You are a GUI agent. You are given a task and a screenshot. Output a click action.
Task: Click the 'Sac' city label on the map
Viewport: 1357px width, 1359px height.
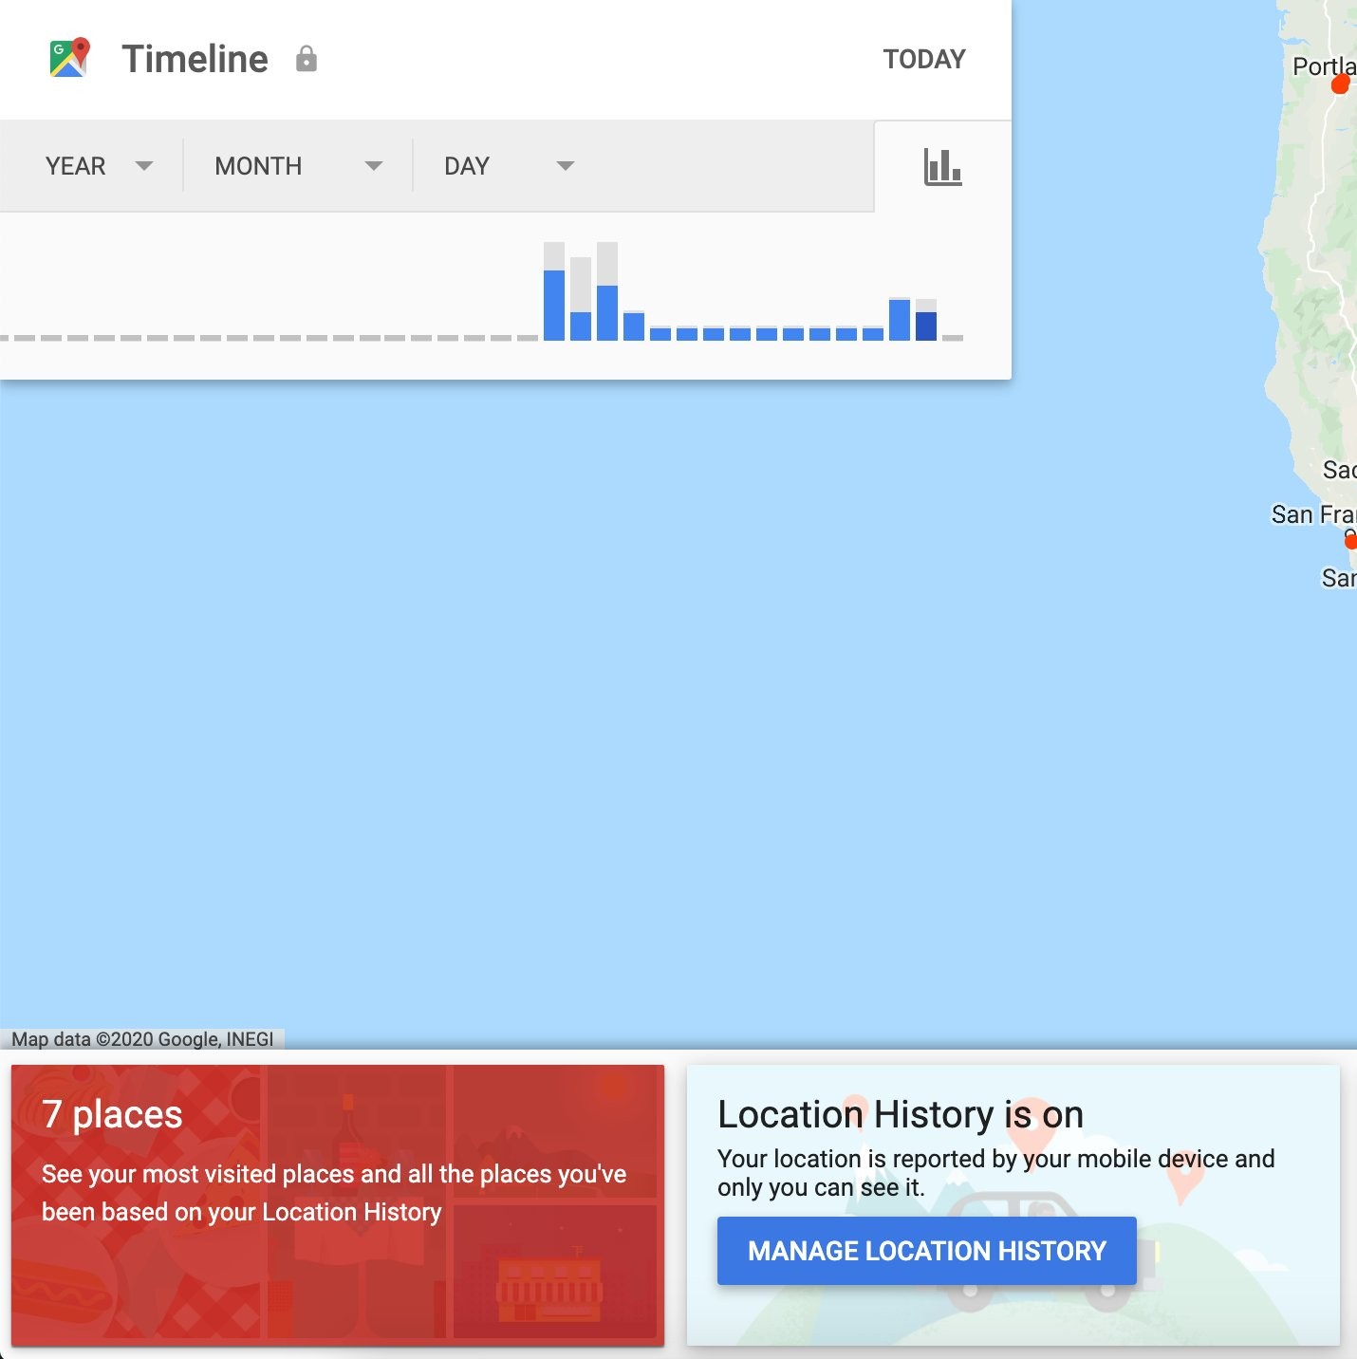[x=1340, y=470]
